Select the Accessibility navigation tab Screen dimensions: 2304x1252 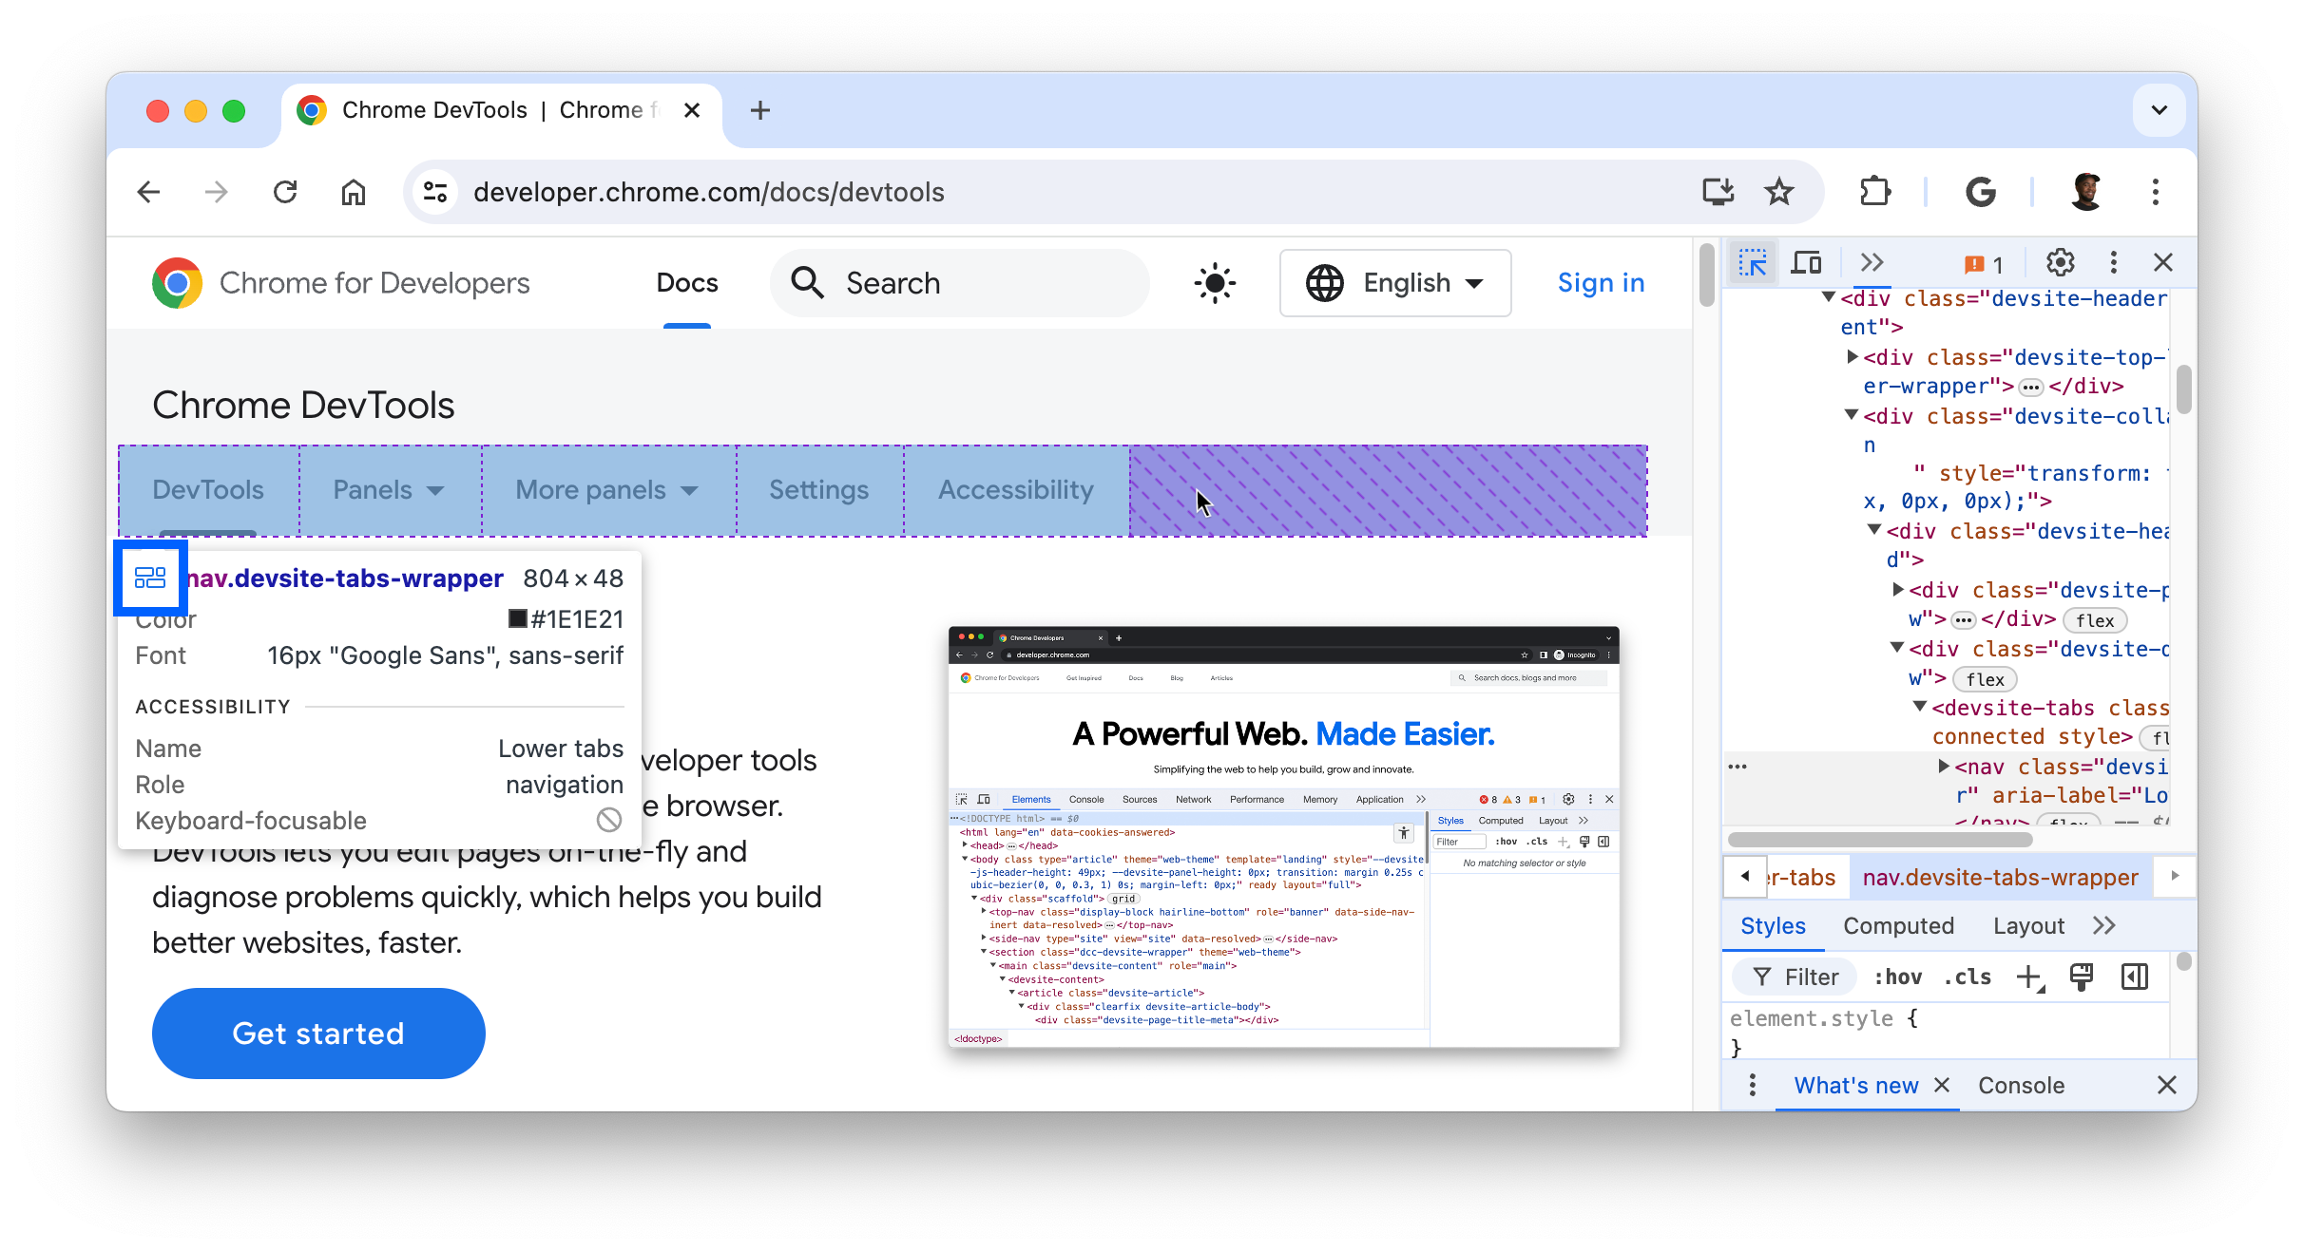click(x=1015, y=489)
